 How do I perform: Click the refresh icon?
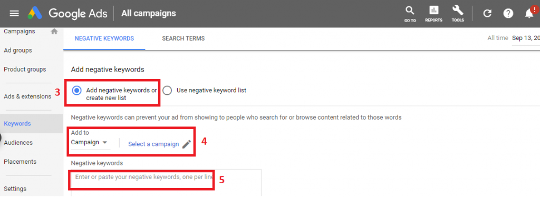pos(487,13)
